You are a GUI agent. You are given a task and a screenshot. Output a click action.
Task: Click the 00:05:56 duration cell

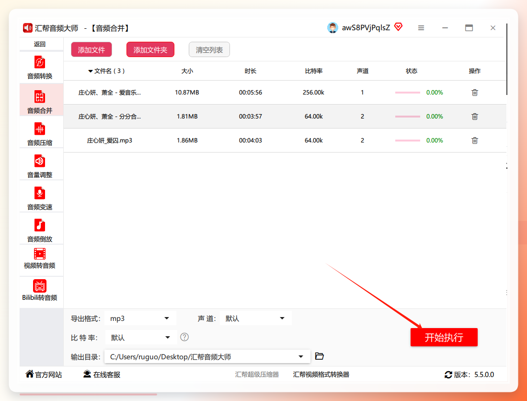click(251, 93)
